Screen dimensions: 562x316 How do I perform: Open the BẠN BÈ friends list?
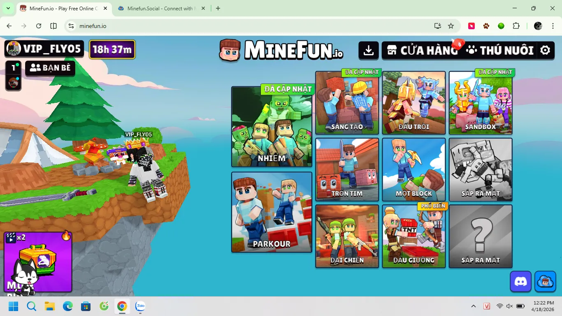pyautogui.click(x=50, y=68)
